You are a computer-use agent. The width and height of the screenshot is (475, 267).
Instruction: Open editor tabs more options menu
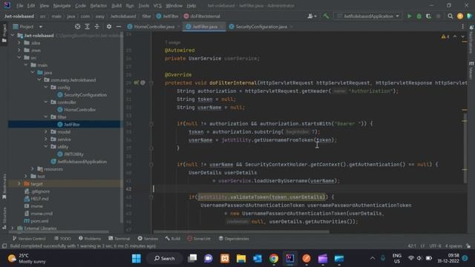pyautogui.click(x=462, y=27)
